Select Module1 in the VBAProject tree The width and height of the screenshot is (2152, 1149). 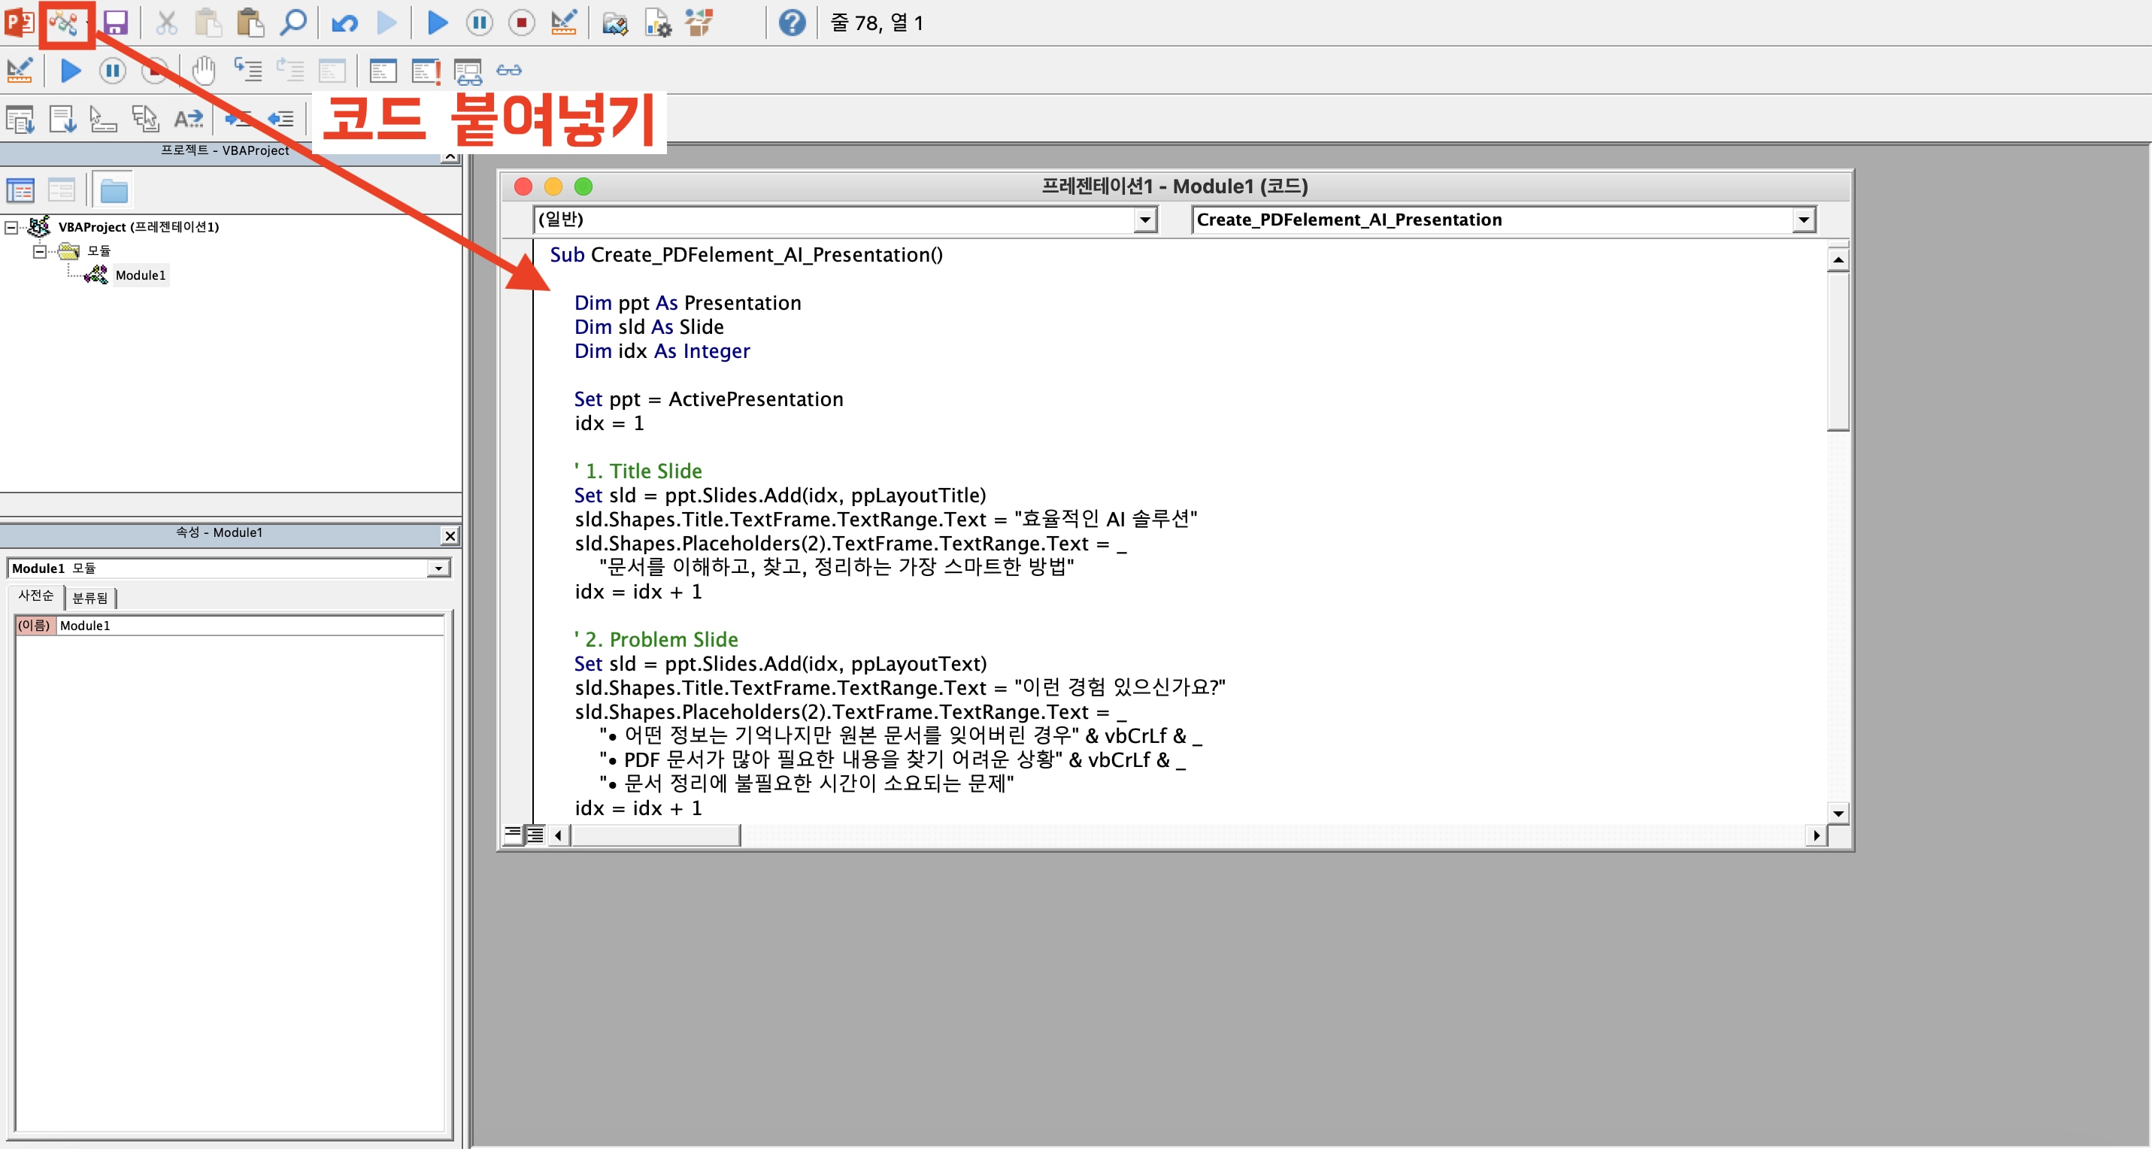[x=141, y=274]
